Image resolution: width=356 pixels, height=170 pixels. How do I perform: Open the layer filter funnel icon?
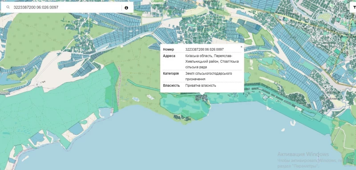354,8
